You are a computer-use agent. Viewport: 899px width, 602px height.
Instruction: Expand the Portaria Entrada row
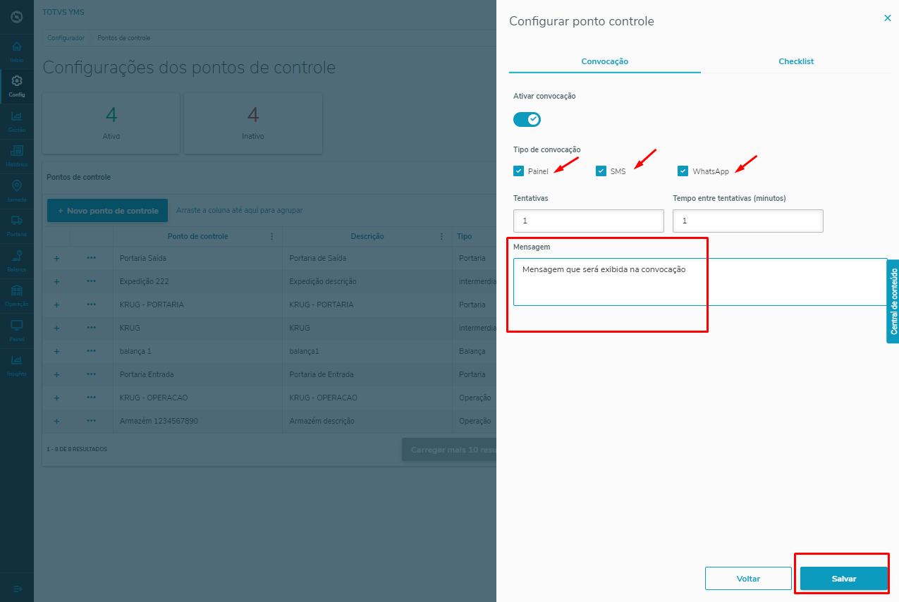pos(56,374)
